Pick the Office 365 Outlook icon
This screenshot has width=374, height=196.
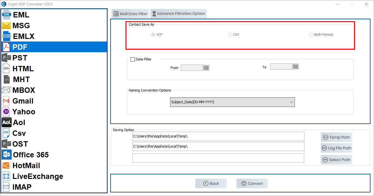6,155
